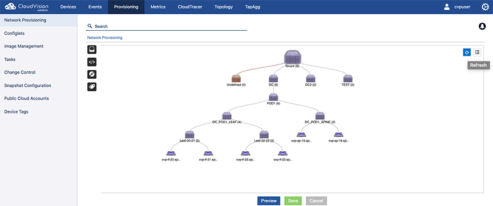Open the settings gear icon
This screenshot has height=206, width=493.
coord(485,7)
